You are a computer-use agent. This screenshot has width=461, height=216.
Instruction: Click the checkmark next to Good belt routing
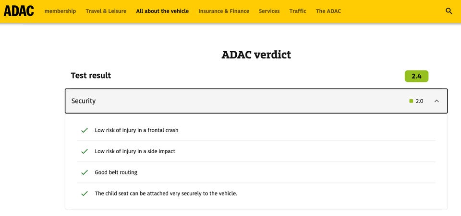[x=85, y=172]
